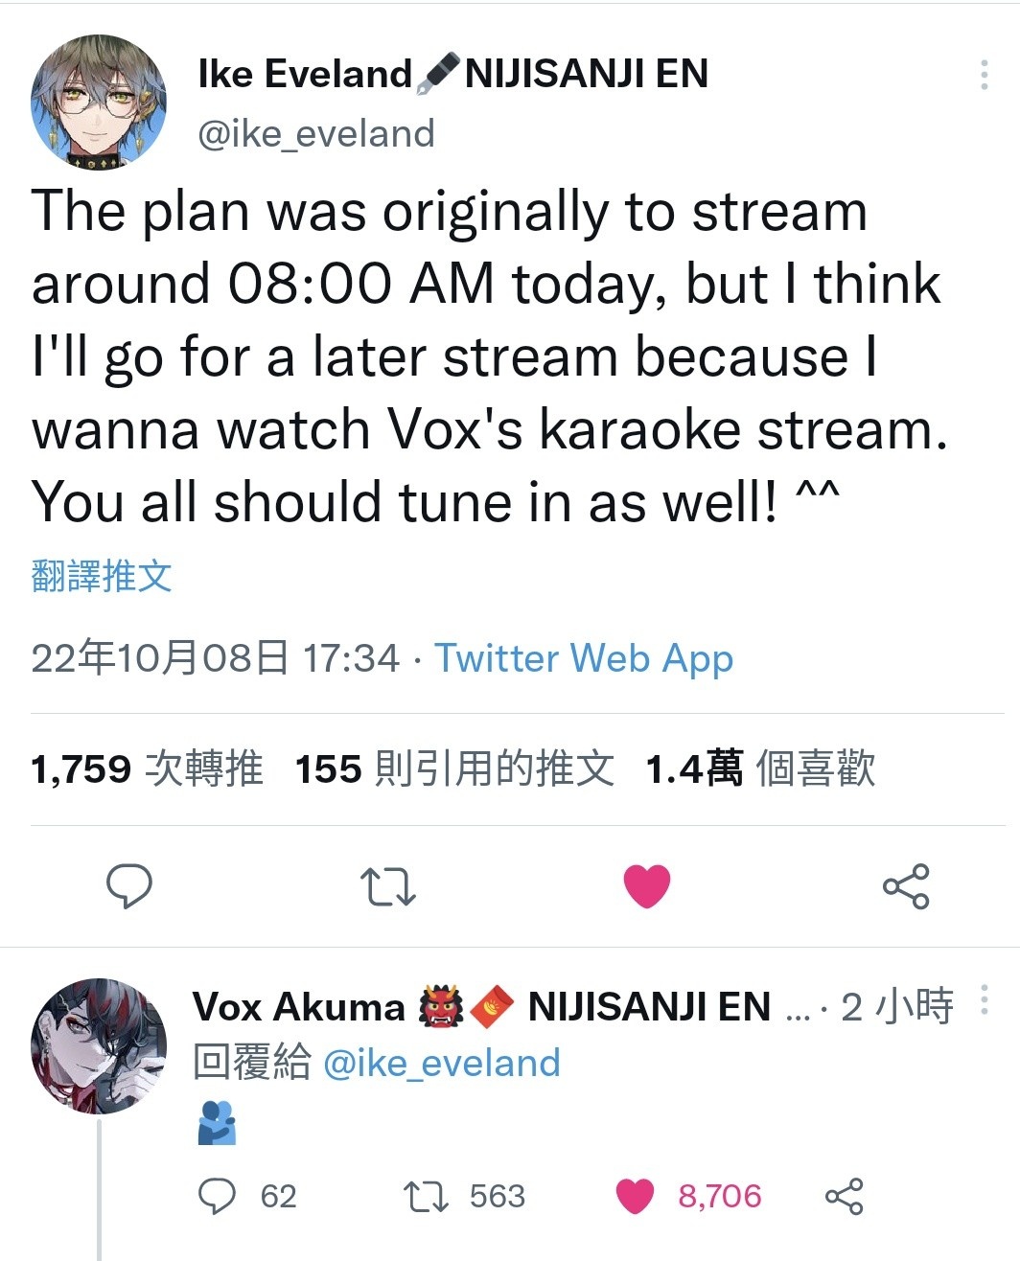This screenshot has width=1020, height=1261.
Task: View the 1.4萬 likes list
Action: tap(761, 768)
